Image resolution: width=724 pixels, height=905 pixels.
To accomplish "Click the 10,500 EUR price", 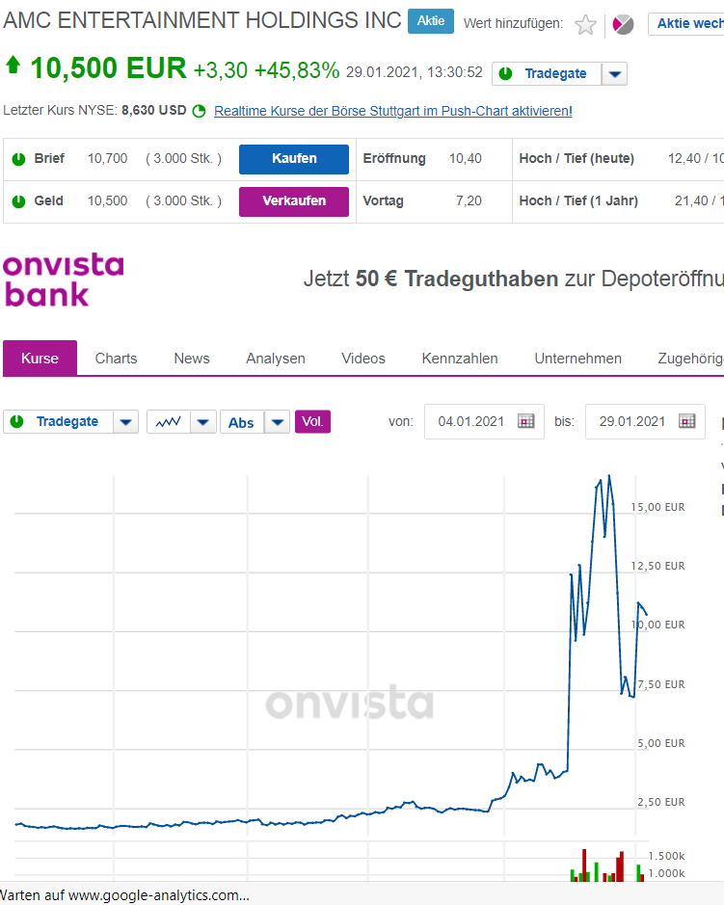I will [108, 68].
